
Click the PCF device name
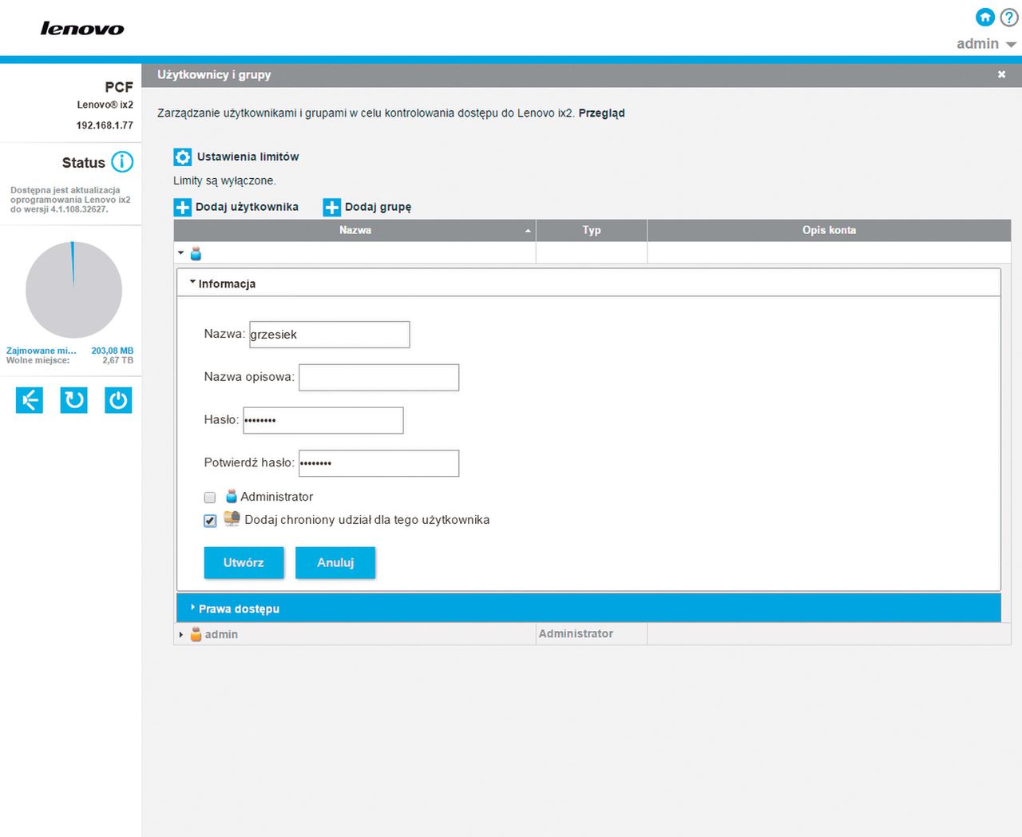tap(119, 87)
